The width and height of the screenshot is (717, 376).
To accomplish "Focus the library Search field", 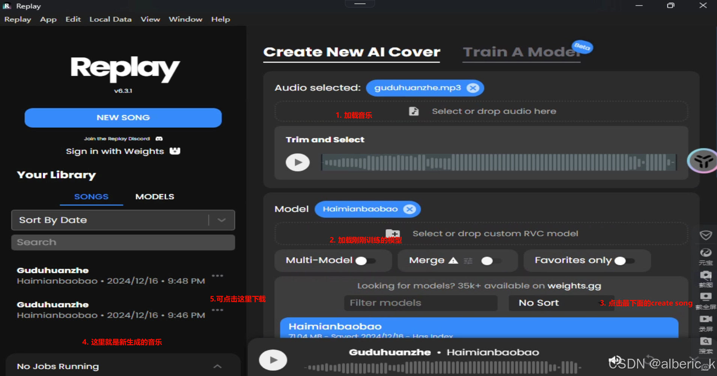I will pos(123,242).
